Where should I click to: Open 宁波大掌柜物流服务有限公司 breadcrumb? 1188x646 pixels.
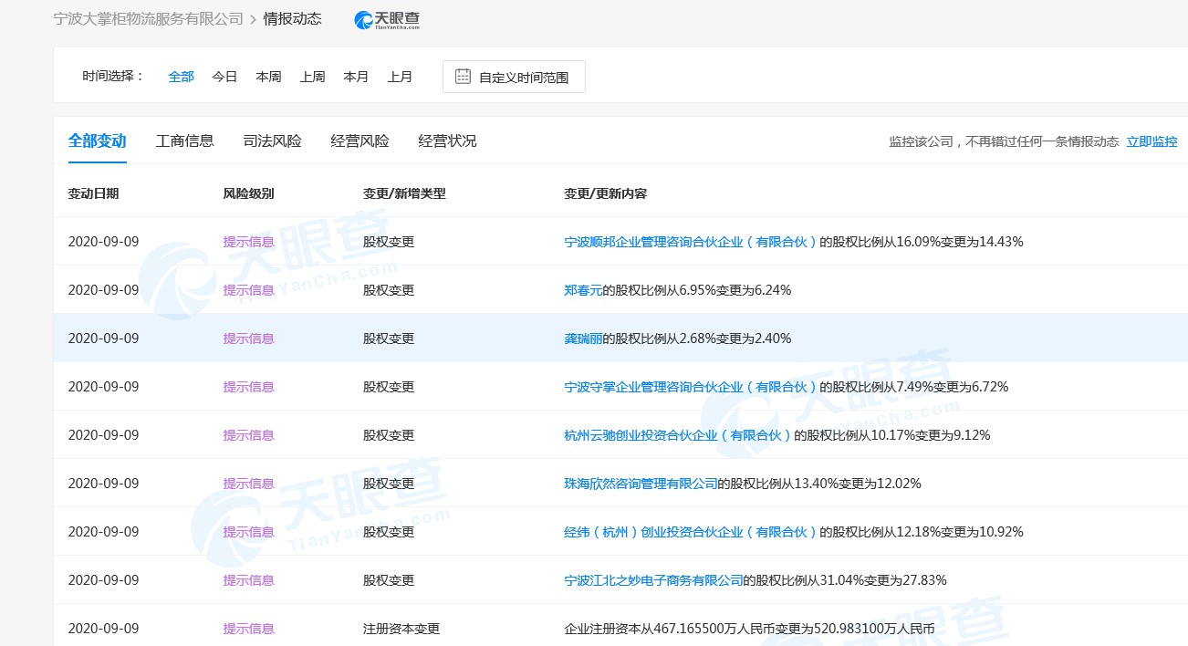pos(149,18)
